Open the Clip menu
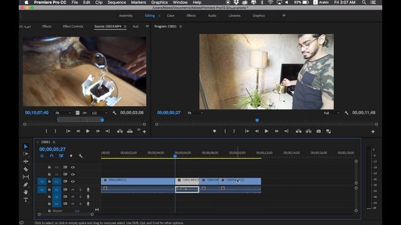This screenshot has width=401, height=225. pos(99,2)
